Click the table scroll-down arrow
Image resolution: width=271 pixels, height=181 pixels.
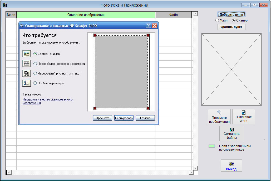click(195, 168)
